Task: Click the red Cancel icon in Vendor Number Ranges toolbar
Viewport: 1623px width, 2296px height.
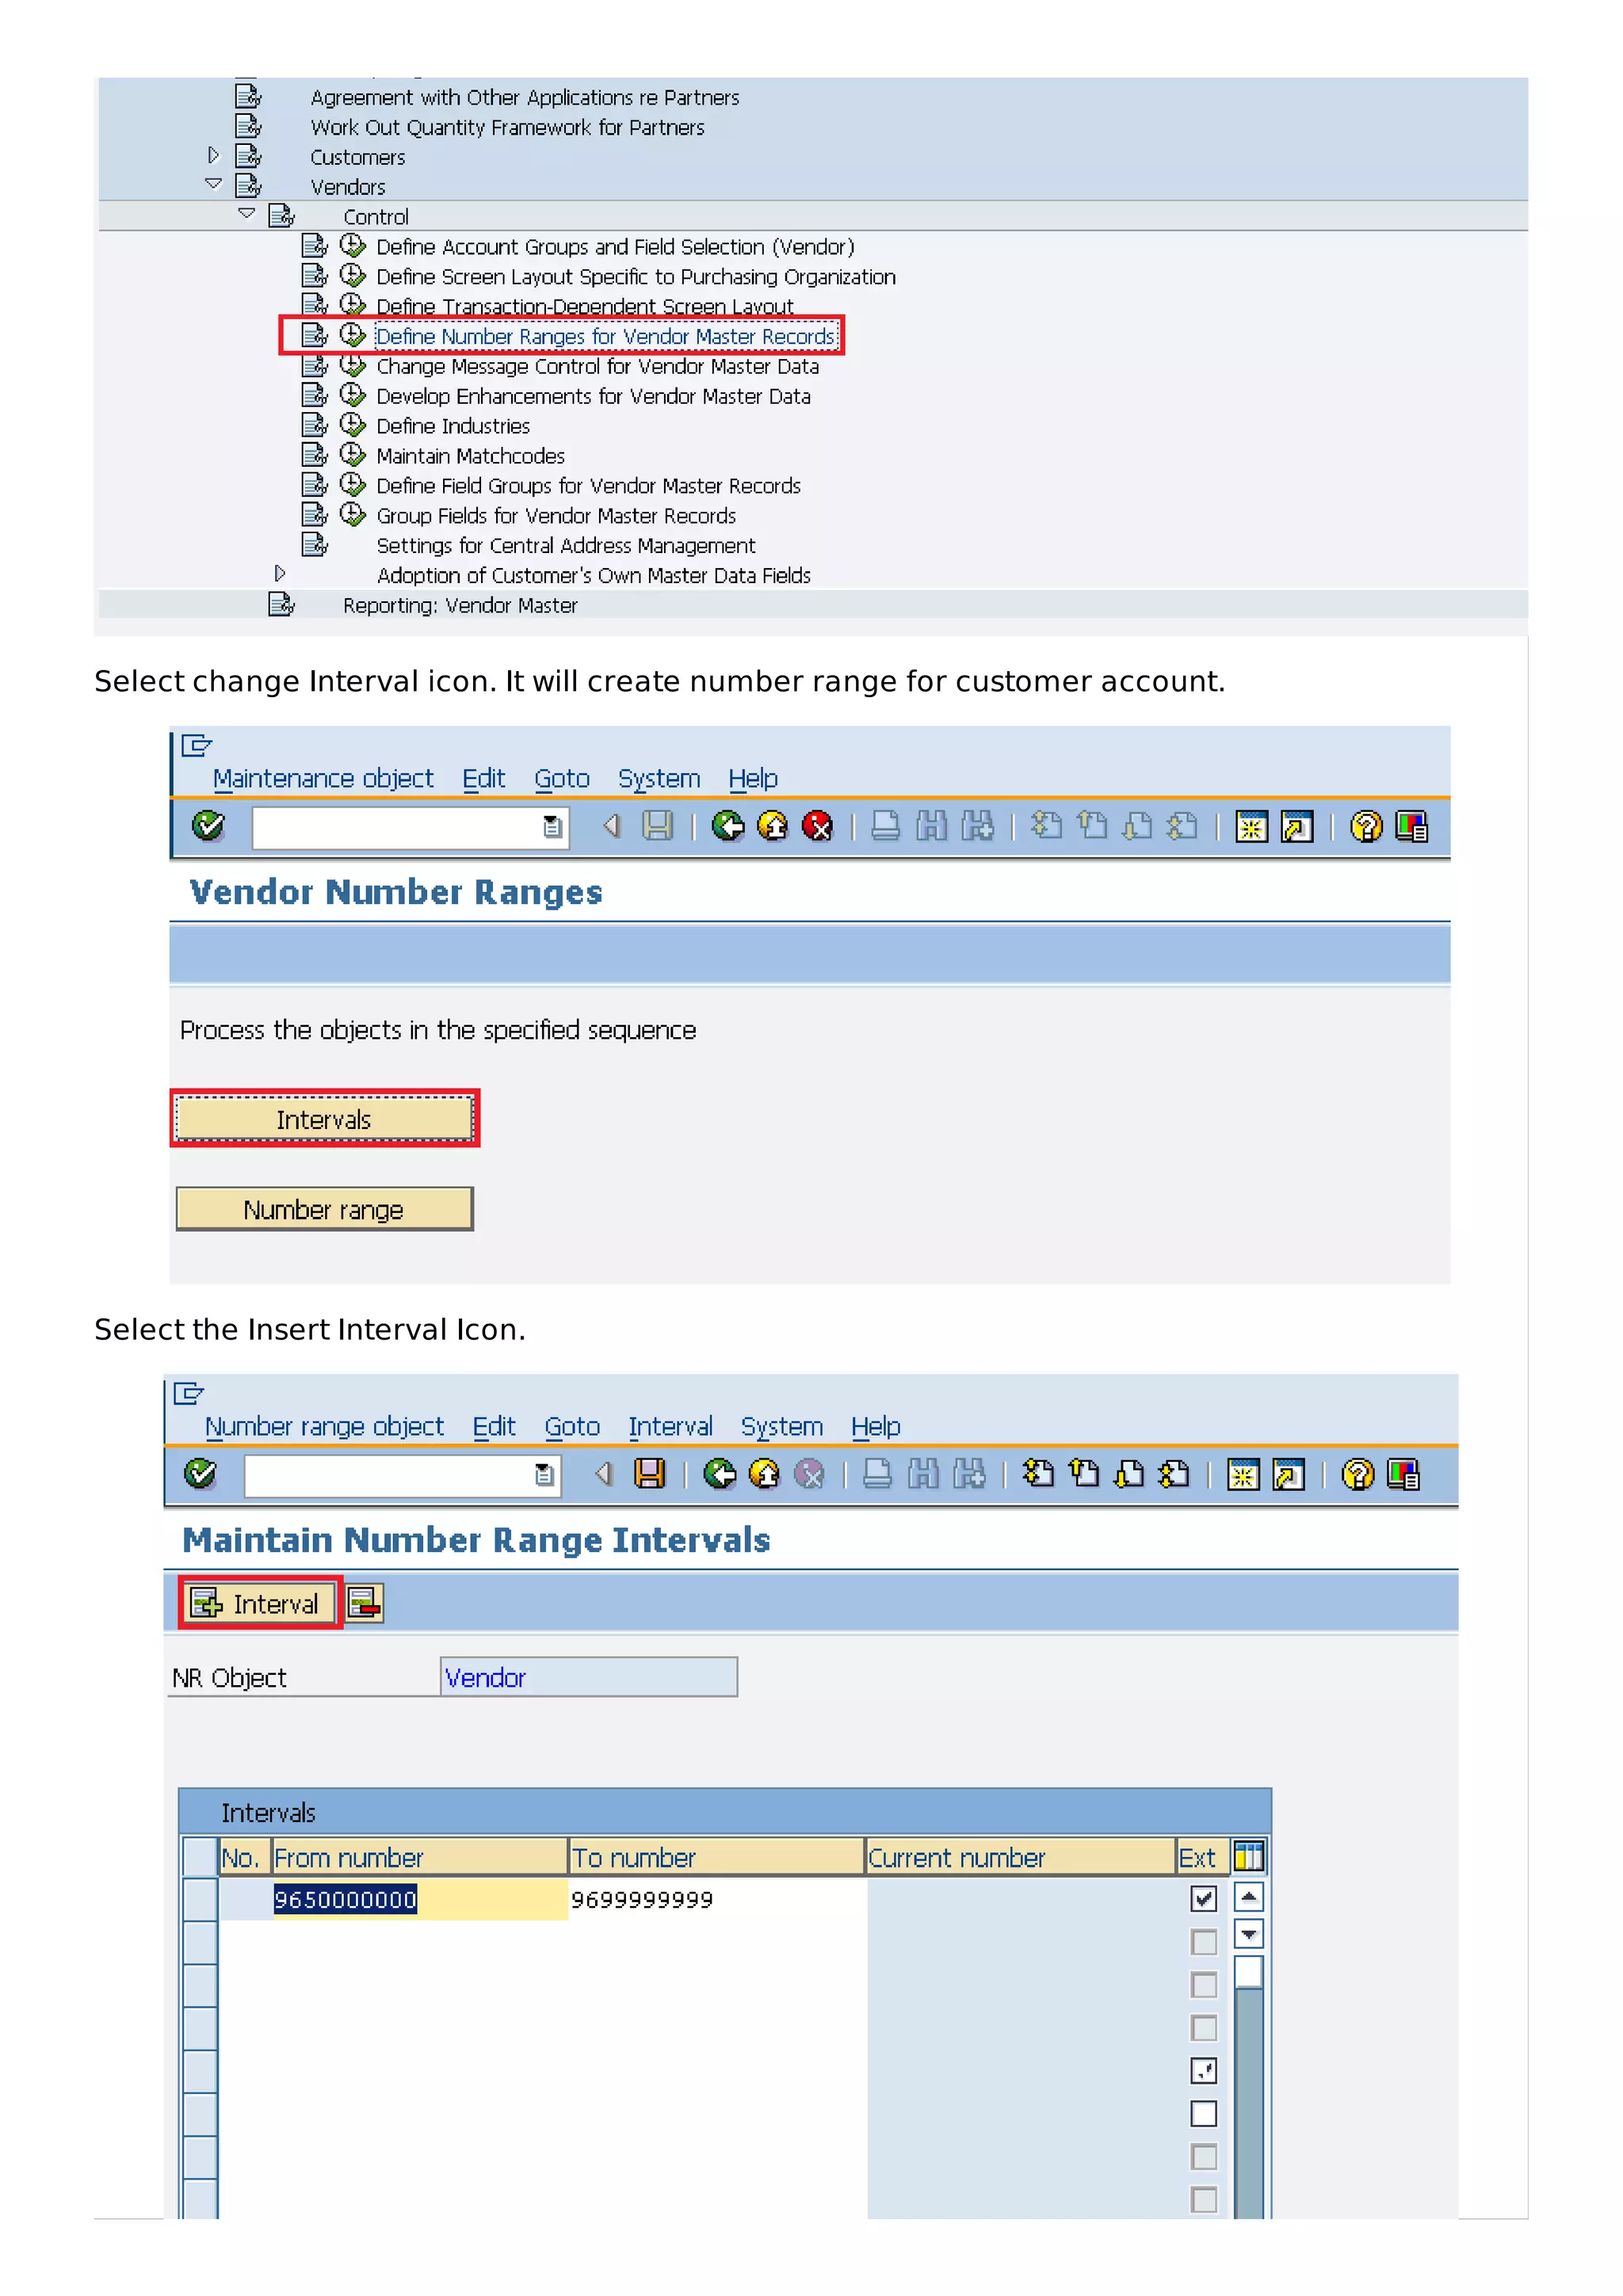Action: tap(817, 826)
